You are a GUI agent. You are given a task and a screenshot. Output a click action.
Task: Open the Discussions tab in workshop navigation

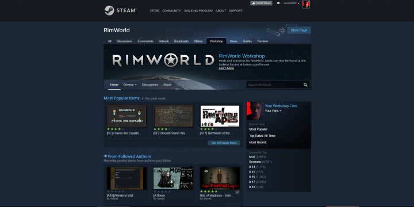coord(150,85)
